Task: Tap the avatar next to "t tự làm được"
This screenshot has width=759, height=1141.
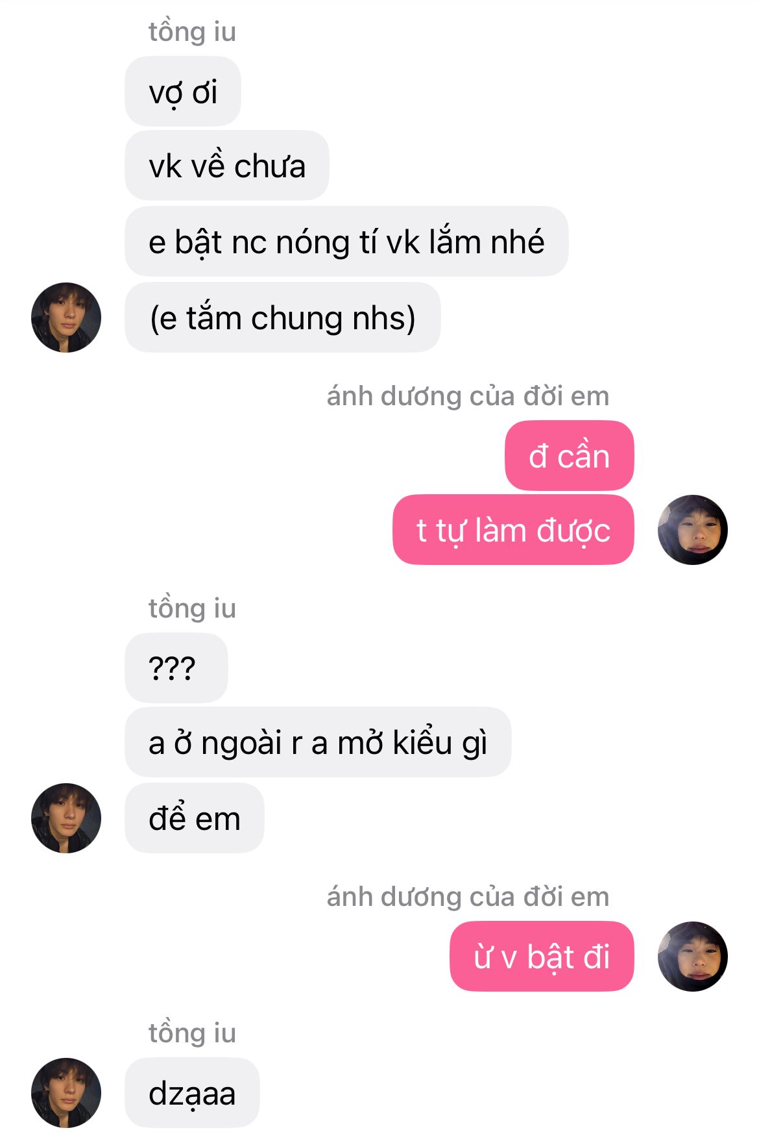Action: 692,530
